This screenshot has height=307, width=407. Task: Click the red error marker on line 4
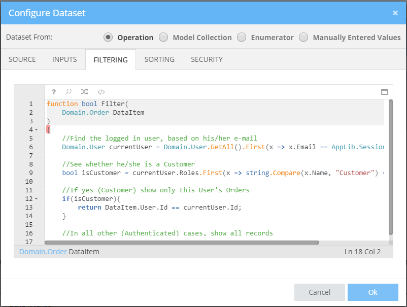47,129
